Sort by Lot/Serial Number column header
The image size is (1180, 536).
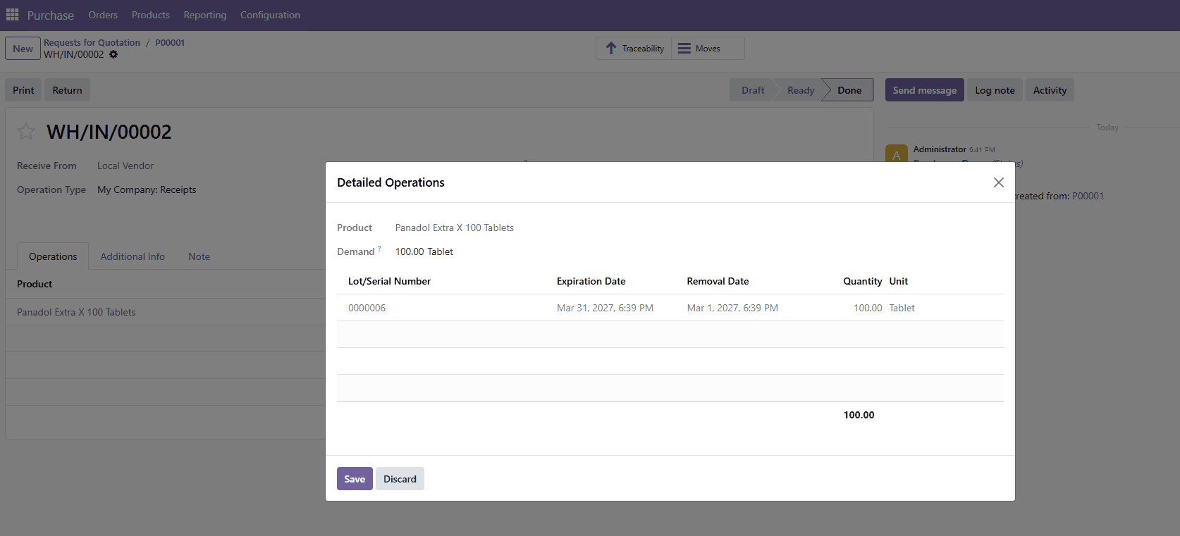[389, 281]
